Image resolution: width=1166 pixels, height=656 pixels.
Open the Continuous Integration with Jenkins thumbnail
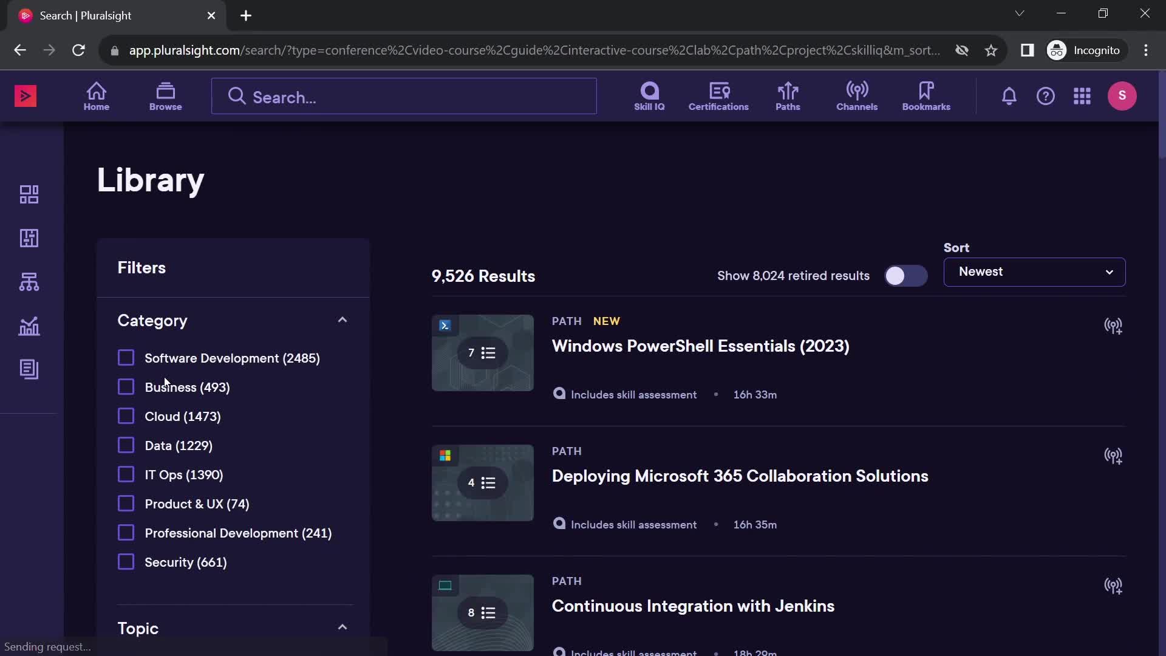pos(482,613)
